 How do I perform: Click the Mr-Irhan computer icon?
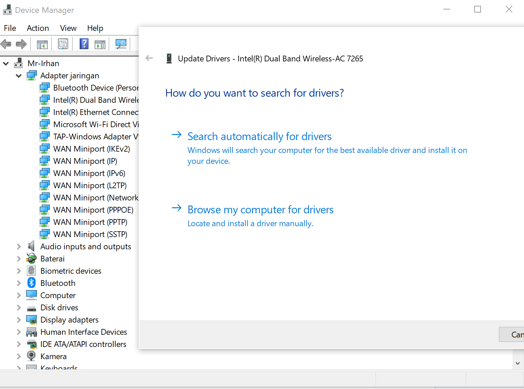[18, 63]
